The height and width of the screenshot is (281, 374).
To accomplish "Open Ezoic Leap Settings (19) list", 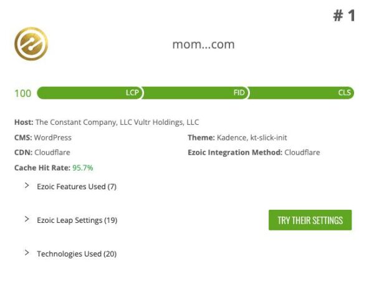I will click(77, 220).
